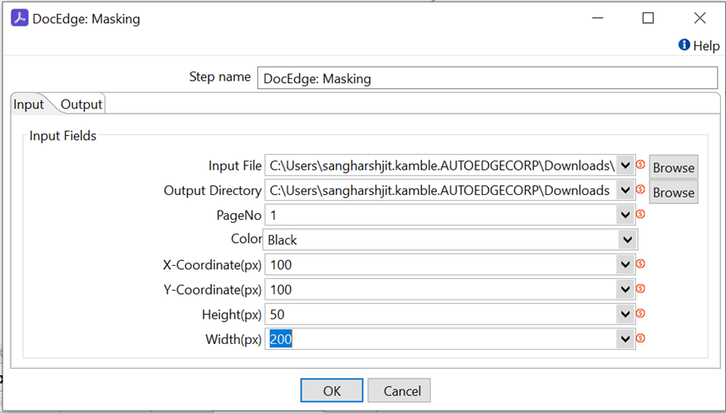Click variable icon beside X-Coordinate field
Image resolution: width=726 pixels, height=414 pixels.
(x=640, y=264)
